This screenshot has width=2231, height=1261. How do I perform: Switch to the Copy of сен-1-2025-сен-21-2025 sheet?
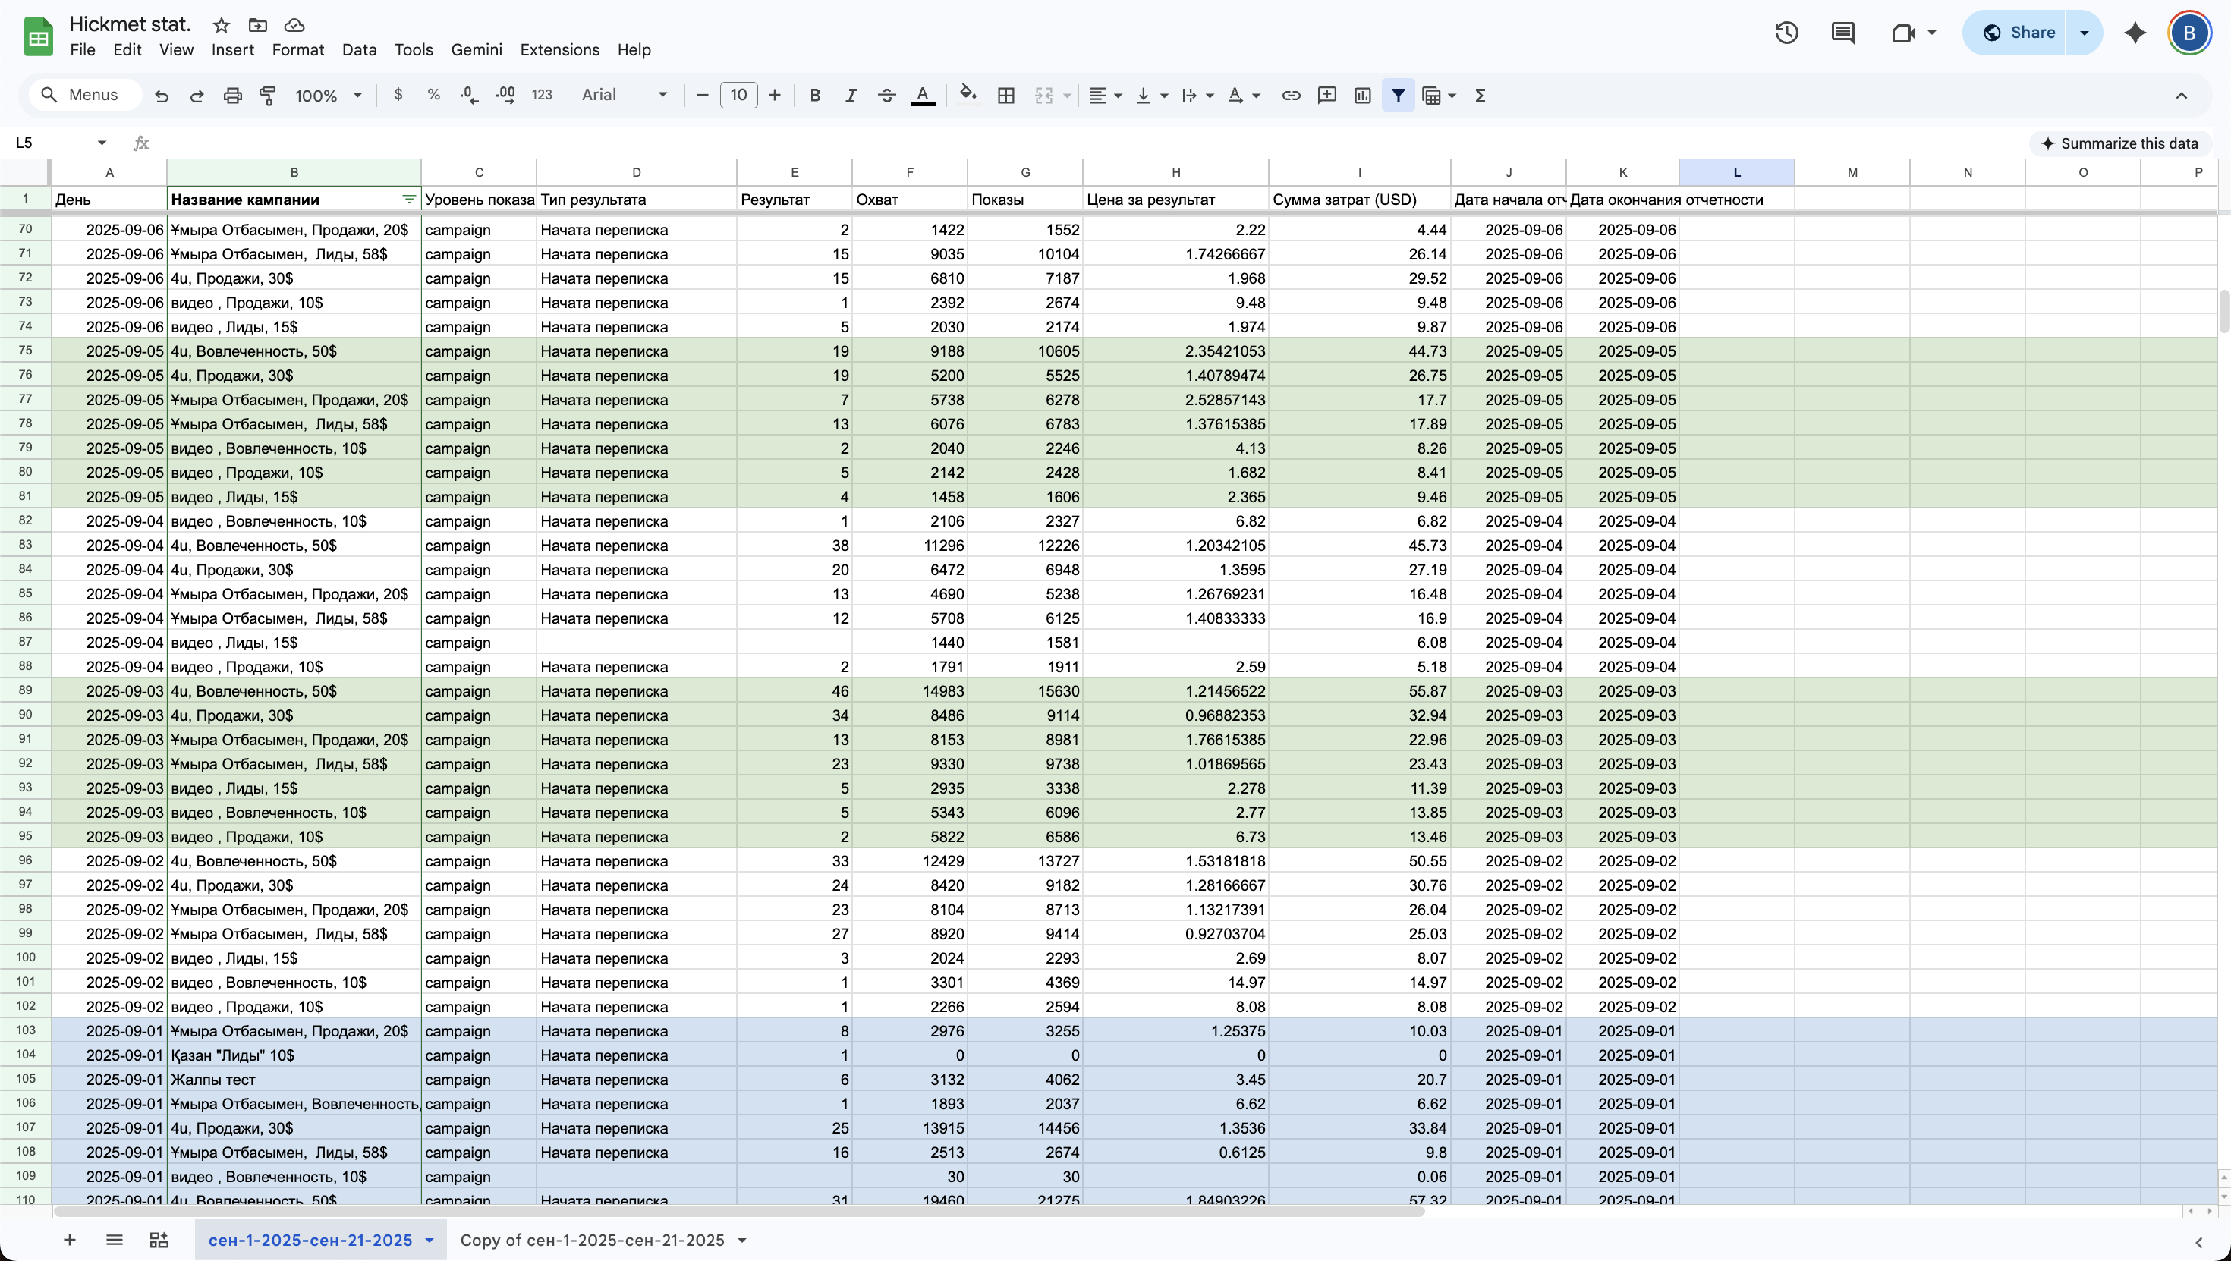click(593, 1241)
